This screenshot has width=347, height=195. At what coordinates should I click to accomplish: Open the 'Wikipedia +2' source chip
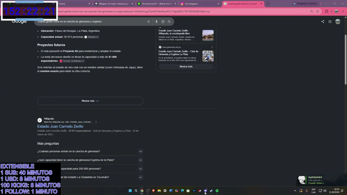coord(92,37)
